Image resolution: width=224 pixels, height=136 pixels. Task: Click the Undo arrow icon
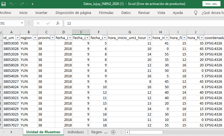[12, 4]
